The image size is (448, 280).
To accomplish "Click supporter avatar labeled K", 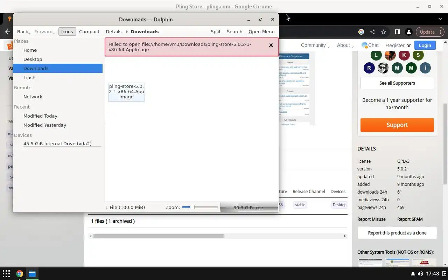I will tap(404, 55).
